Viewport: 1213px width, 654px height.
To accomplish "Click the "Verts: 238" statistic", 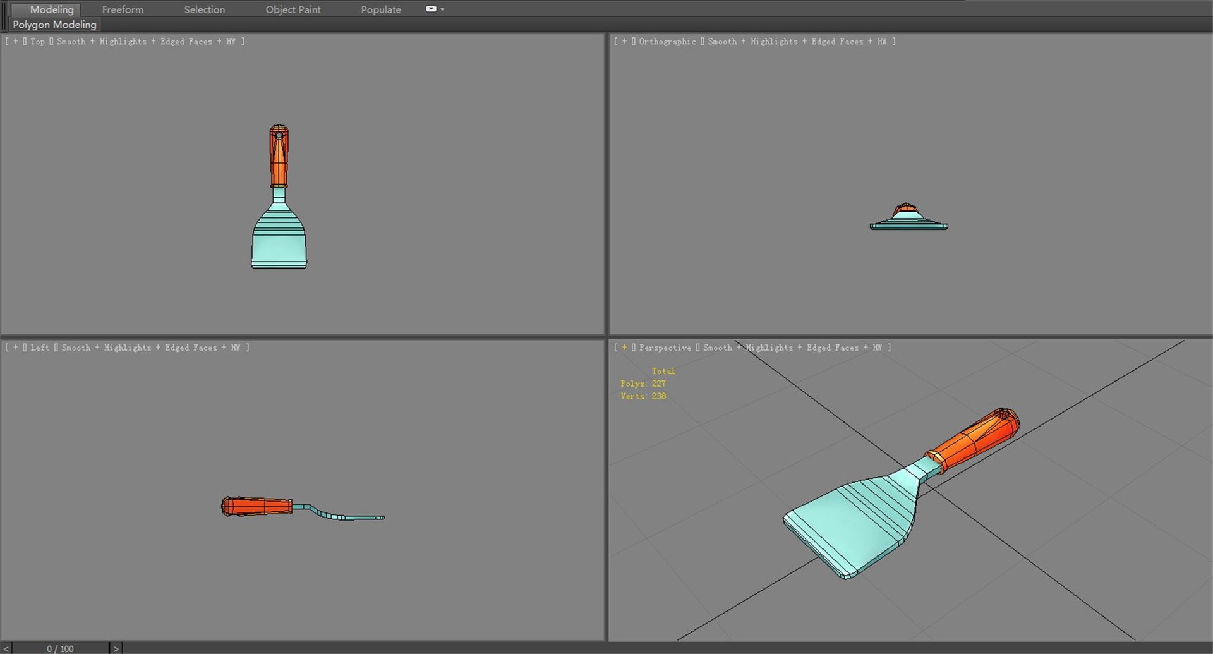I will (x=643, y=396).
